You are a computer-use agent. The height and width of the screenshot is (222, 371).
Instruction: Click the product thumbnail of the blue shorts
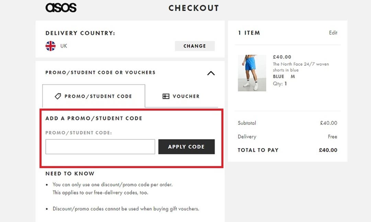click(x=252, y=72)
